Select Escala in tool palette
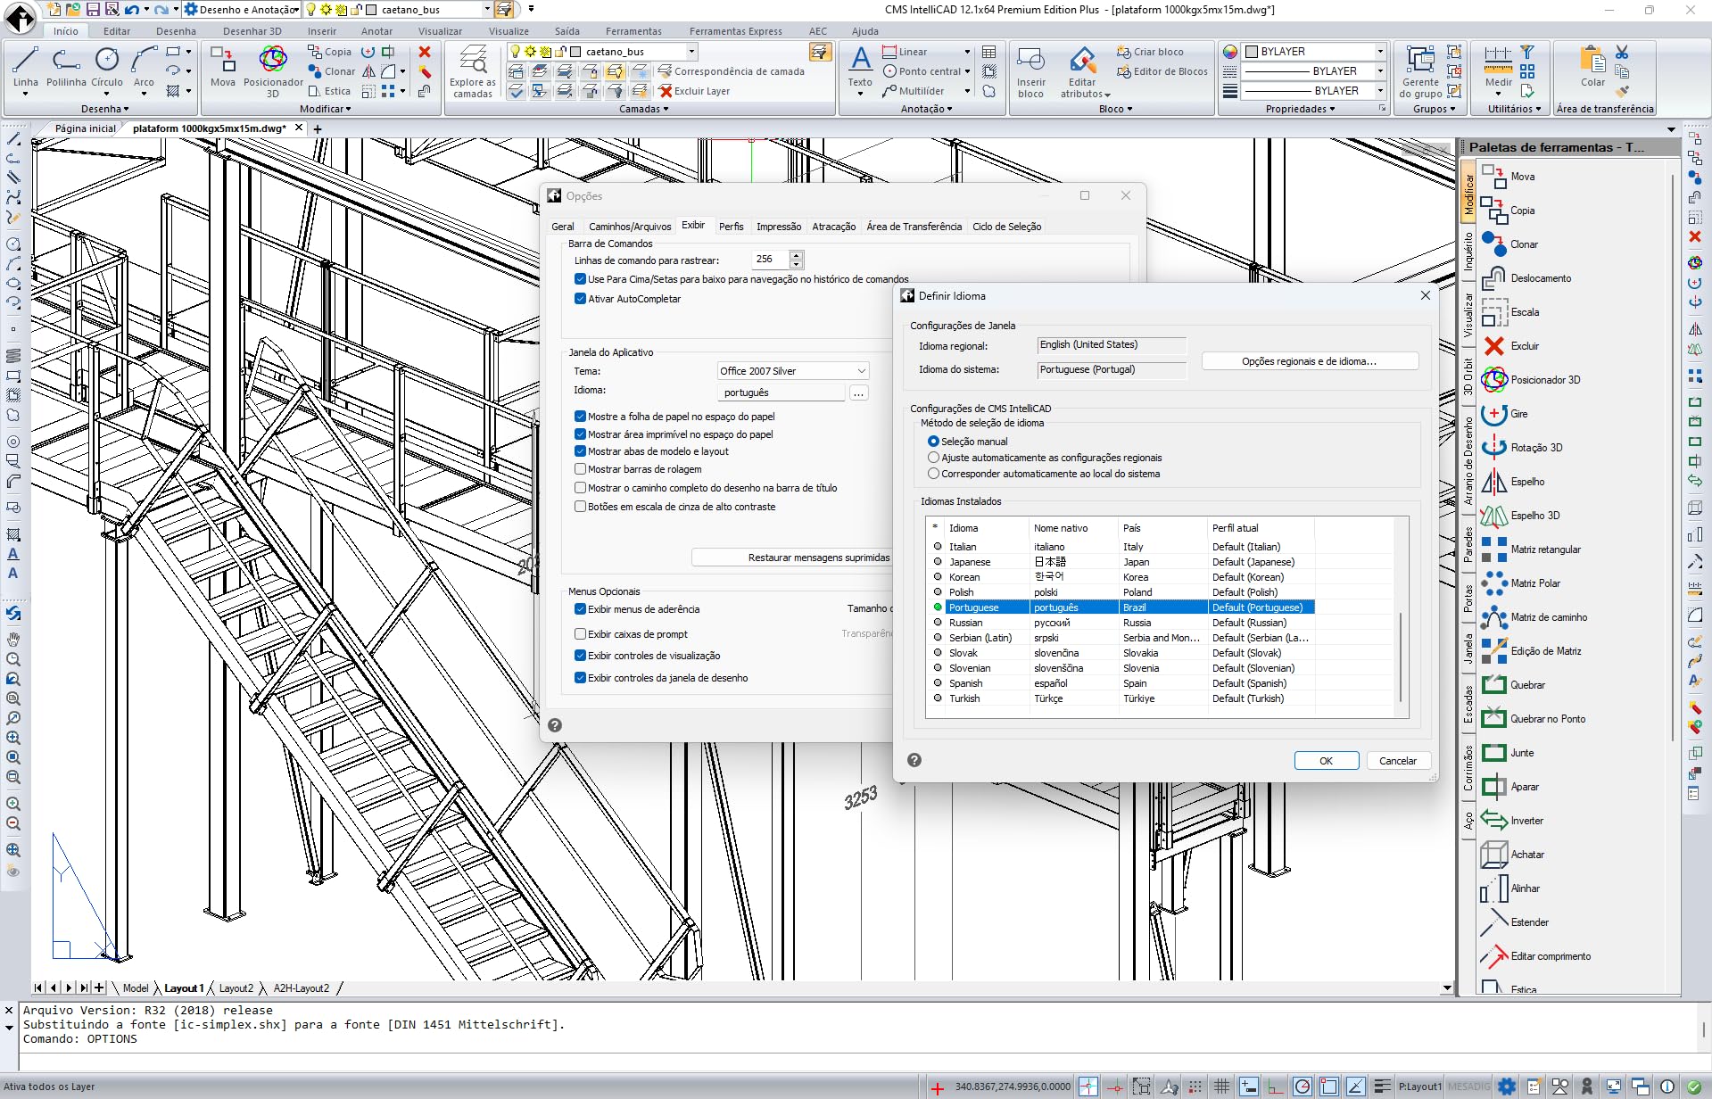The image size is (1712, 1099). (x=1510, y=312)
